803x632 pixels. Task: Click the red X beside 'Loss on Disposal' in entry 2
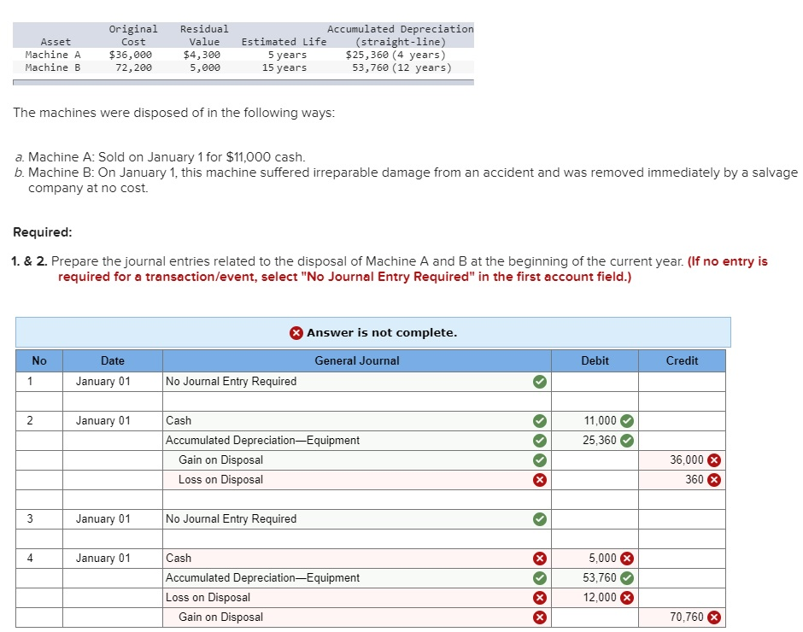pyautogui.click(x=539, y=479)
